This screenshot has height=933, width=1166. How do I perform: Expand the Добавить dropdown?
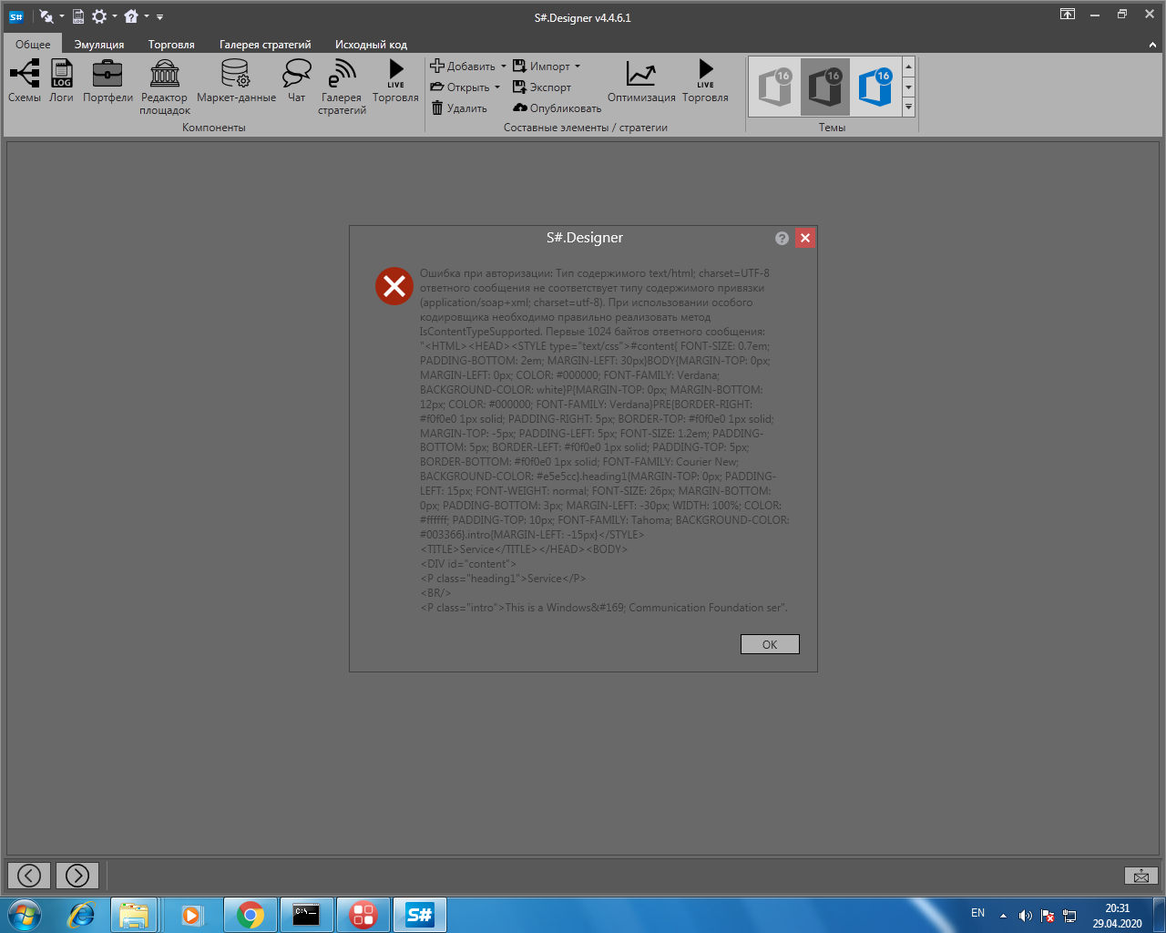(x=503, y=67)
